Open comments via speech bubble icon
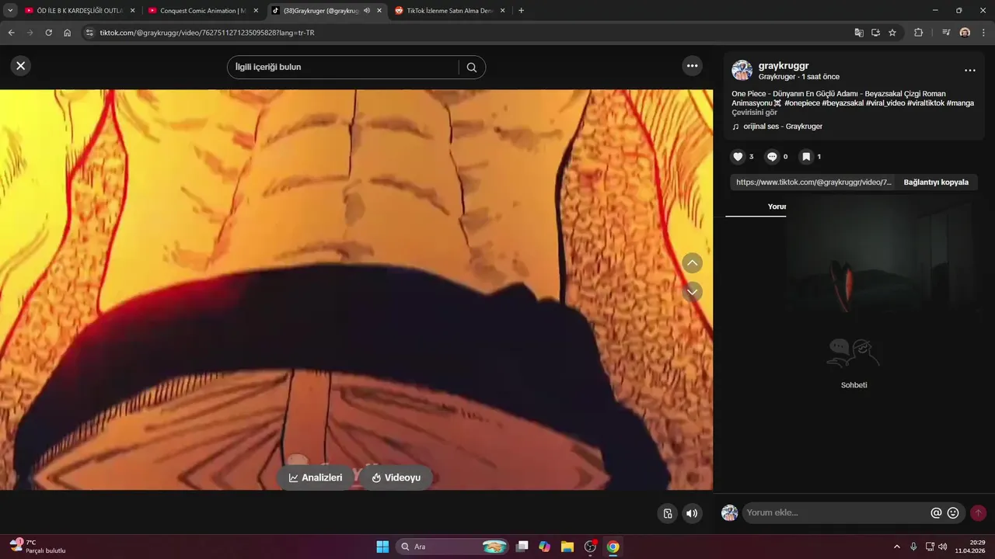 772,157
